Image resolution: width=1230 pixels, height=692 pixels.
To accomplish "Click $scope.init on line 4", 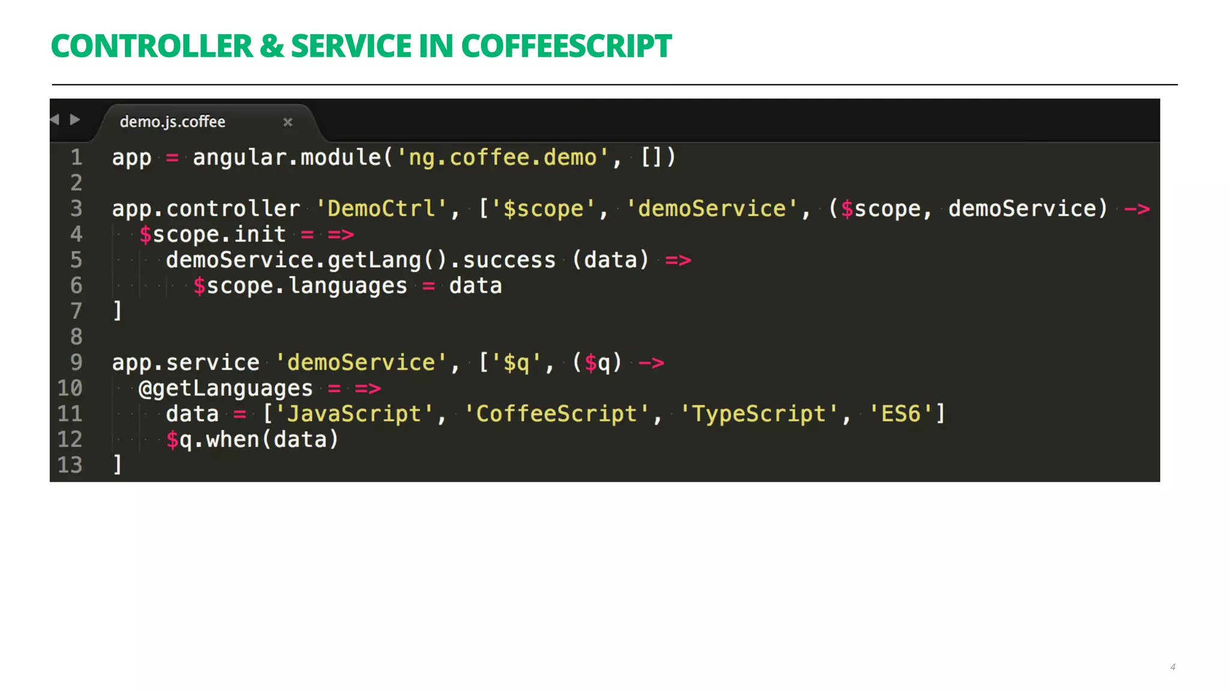I will pyautogui.click(x=213, y=234).
